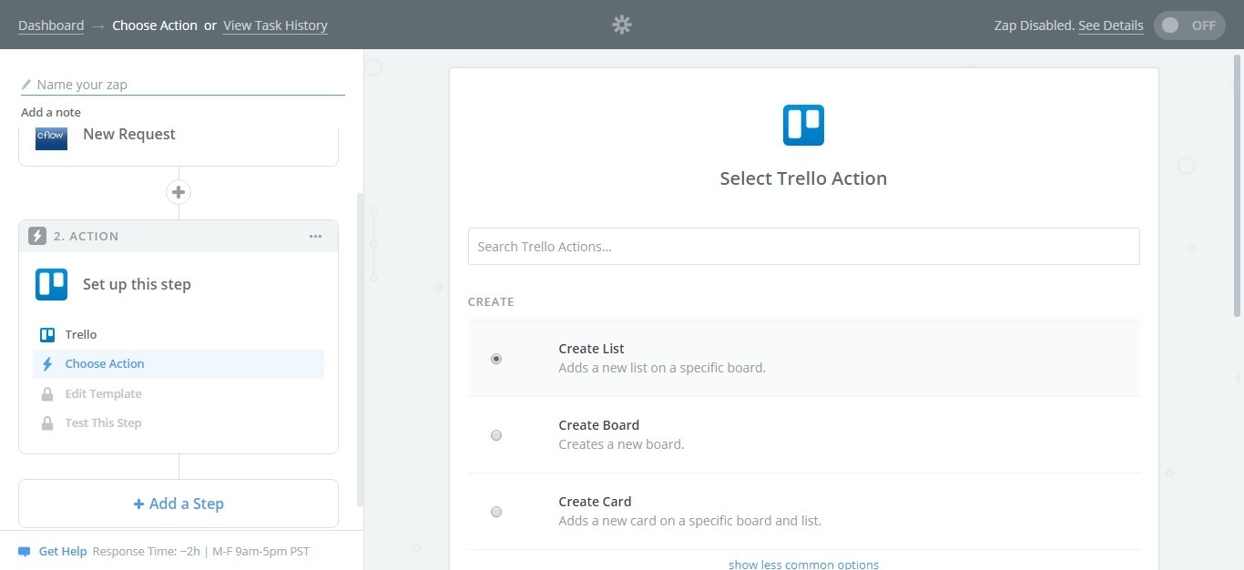Click the Search Trello Actions field
Screen dimensions: 1244x570
(x=803, y=247)
